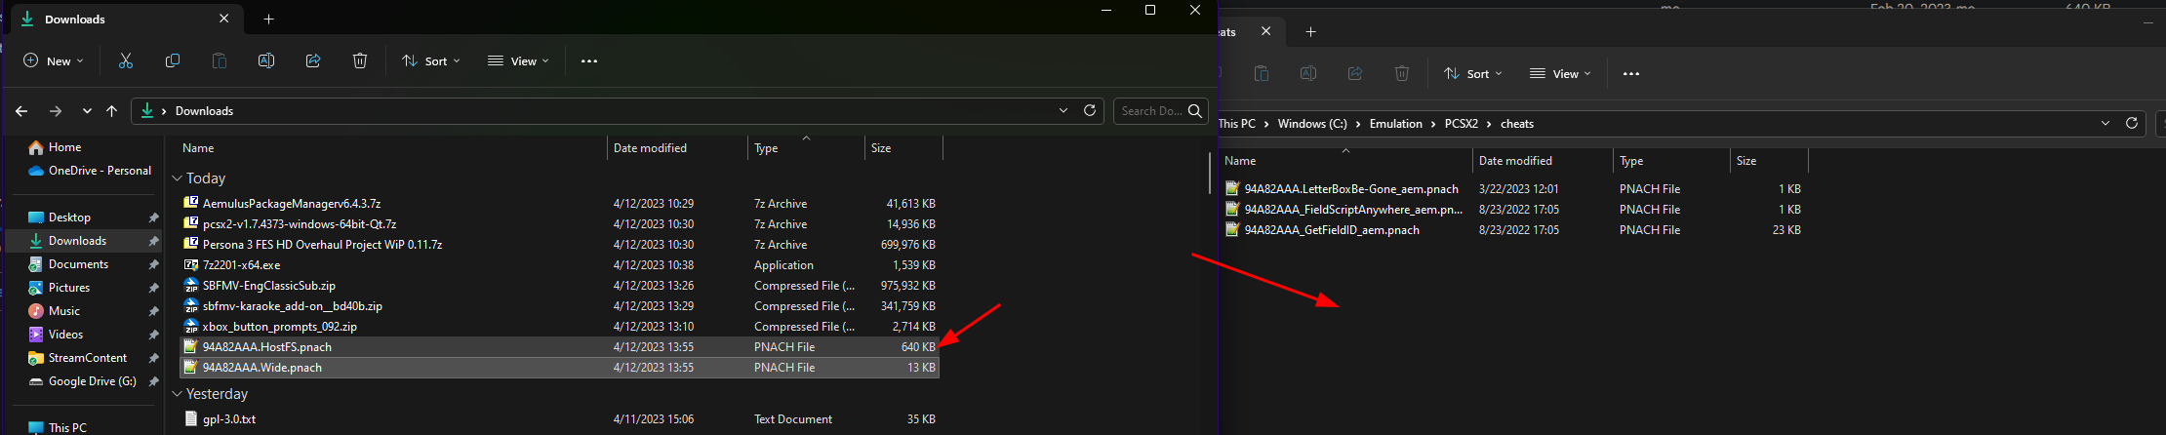Screen dimensions: 2166x435
Task: Collapse the Today file group
Action: (x=178, y=178)
